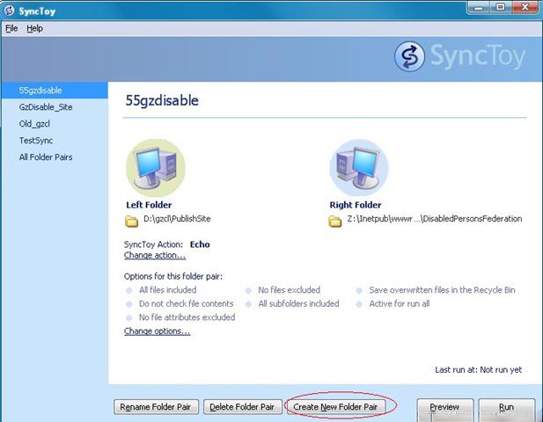
Task: Click the Z:\Inetpub DisabledPersonsFederation path text
Action: click(434, 219)
